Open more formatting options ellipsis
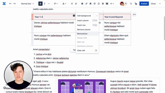165x93 pixels. (49, 4)
